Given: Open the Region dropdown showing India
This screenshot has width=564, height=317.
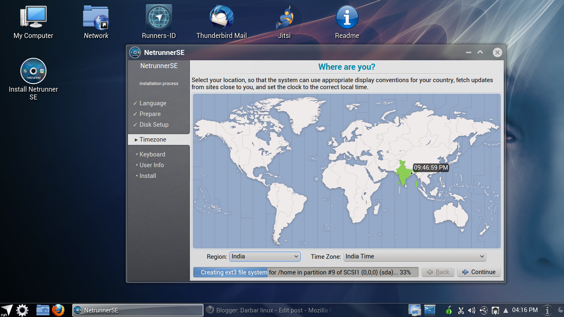Looking at the screenshot, I should pos(265,256).
